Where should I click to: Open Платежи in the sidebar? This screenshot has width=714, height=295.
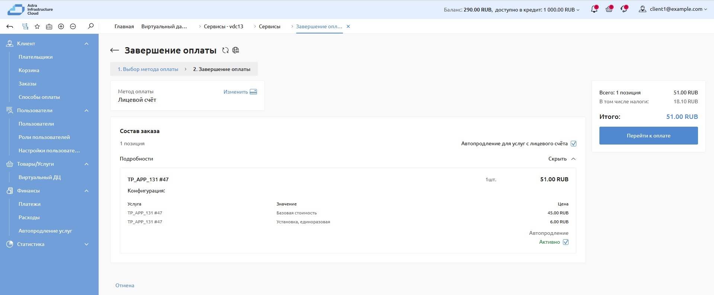tap(29, 204)
